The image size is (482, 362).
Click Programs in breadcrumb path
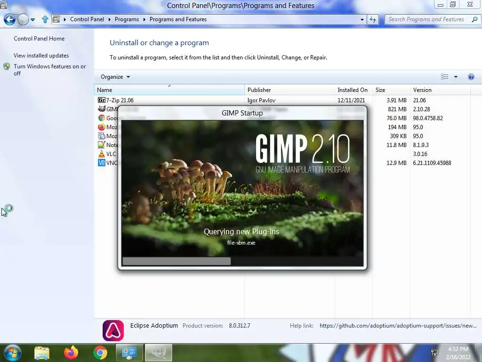click(127, 19)
